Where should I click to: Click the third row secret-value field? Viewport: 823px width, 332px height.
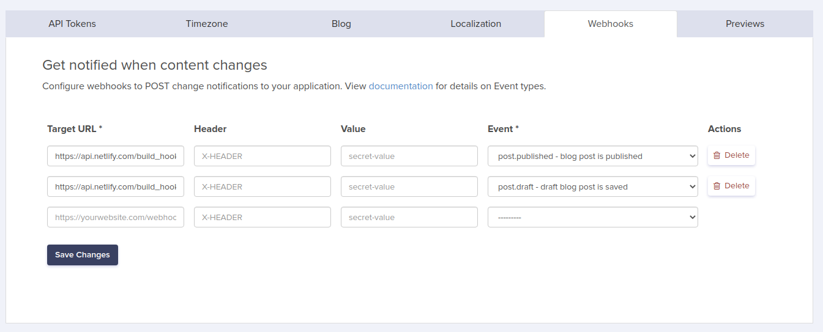409,217
